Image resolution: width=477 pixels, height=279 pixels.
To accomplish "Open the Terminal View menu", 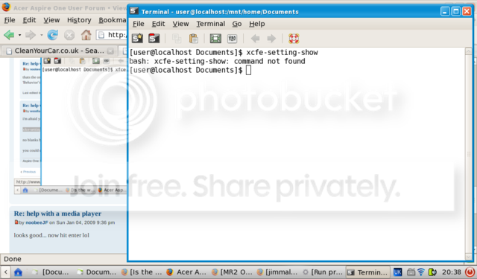I will click(180, 24).
